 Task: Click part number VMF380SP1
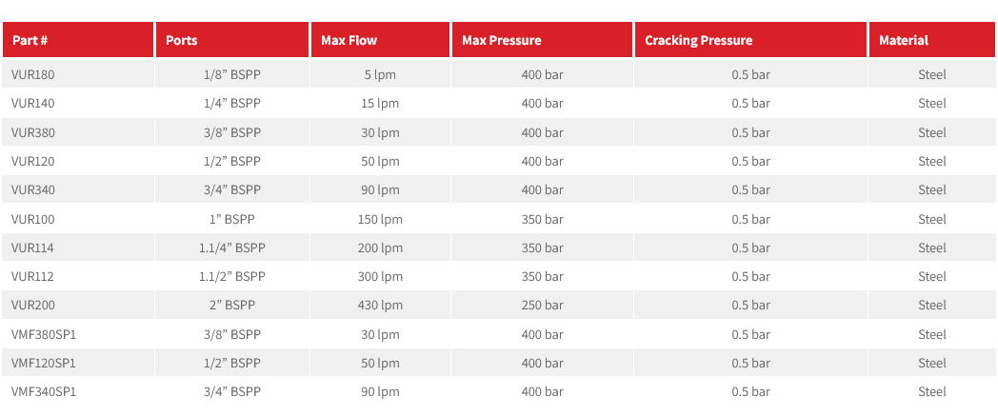pos(43,334)
